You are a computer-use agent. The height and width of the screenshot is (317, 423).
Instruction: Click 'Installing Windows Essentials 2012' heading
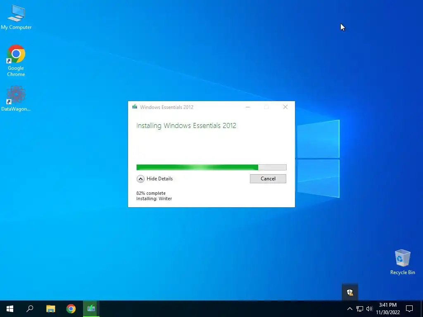[186, 125]
